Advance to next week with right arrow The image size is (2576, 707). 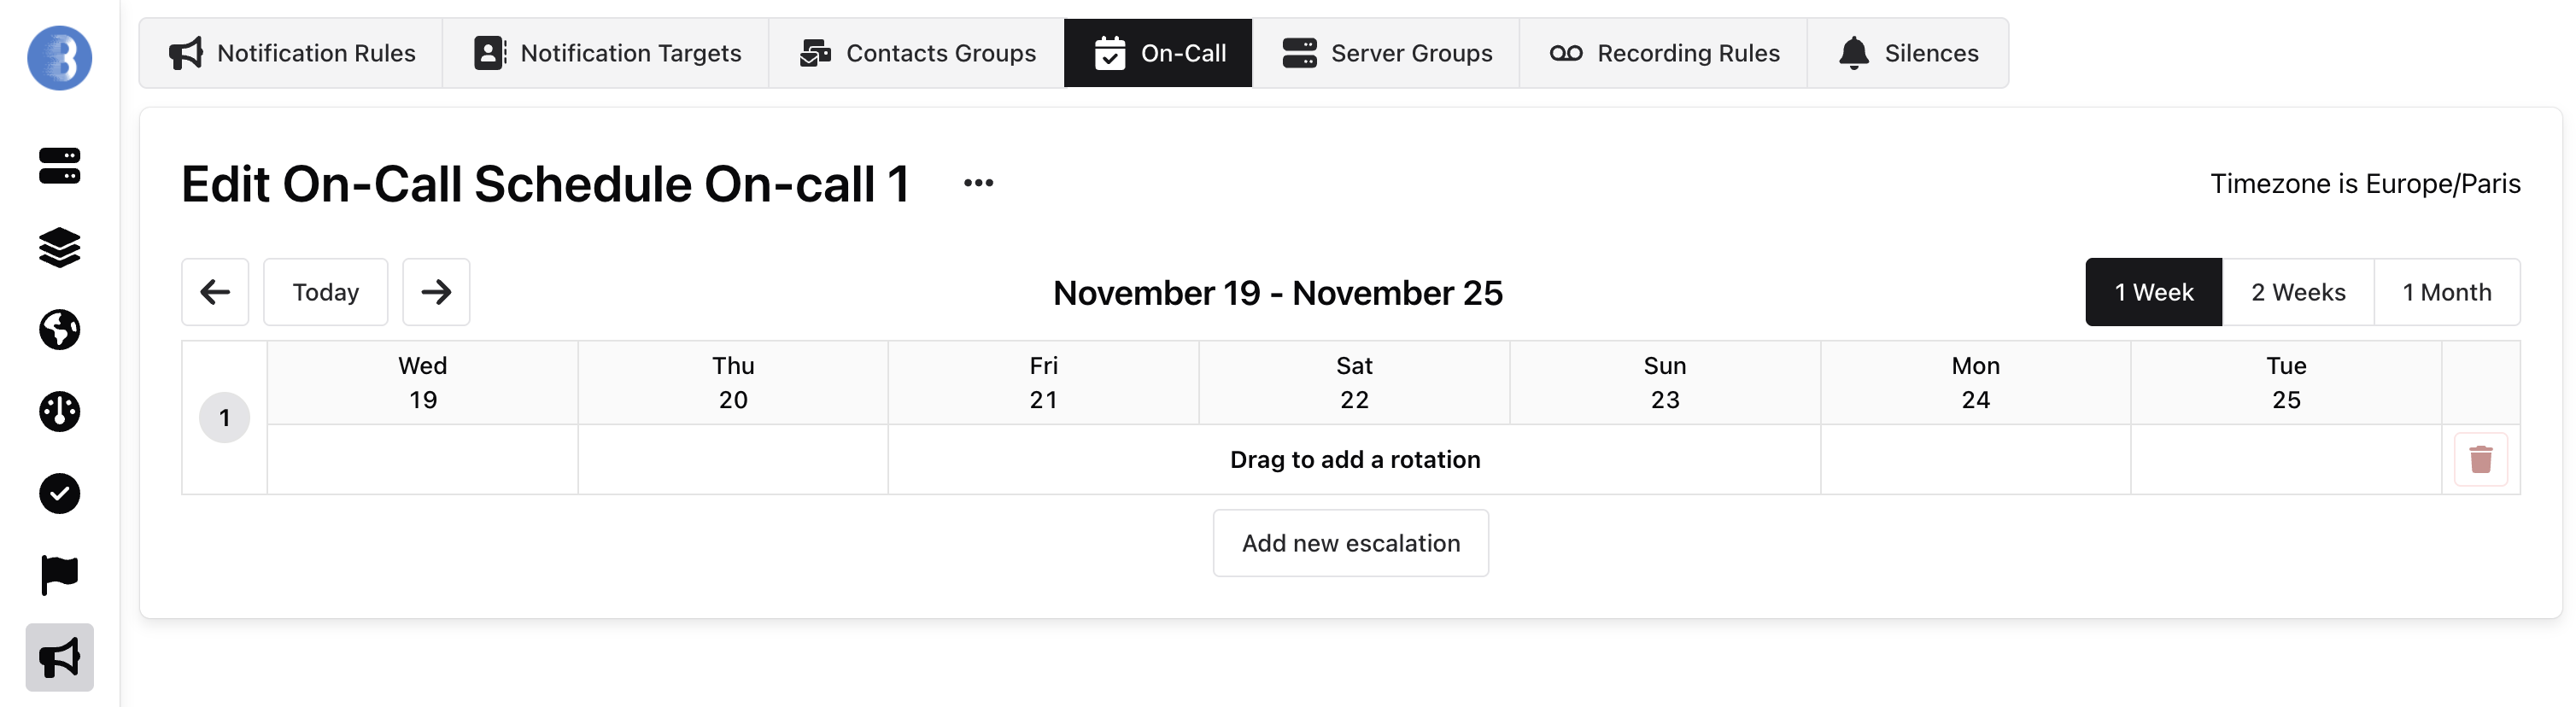436,292
